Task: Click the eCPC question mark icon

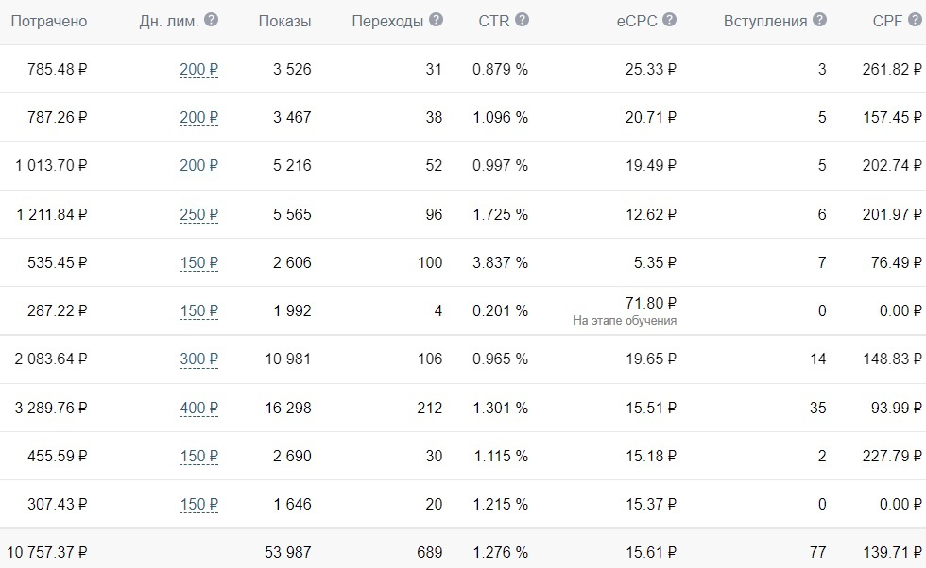Action: click(x=669, y=20)
